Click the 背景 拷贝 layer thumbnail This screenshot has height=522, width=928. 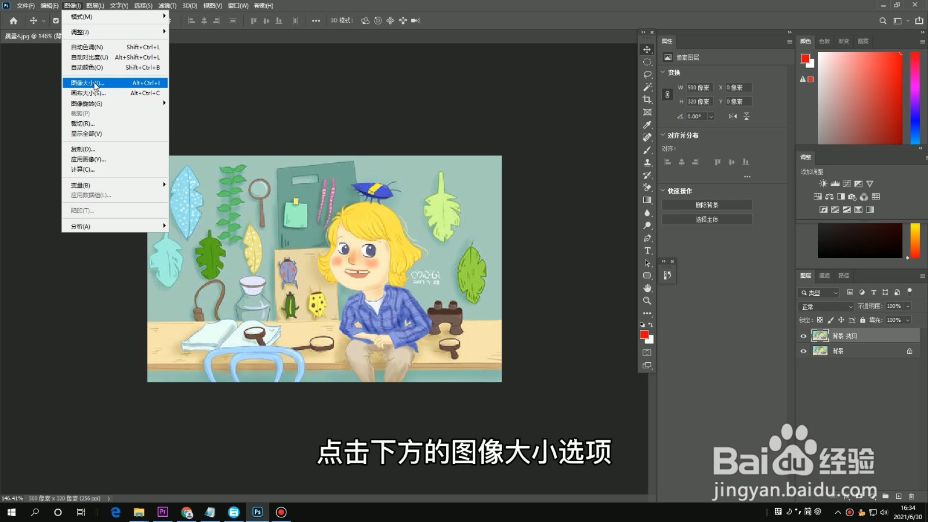point(820,336)
